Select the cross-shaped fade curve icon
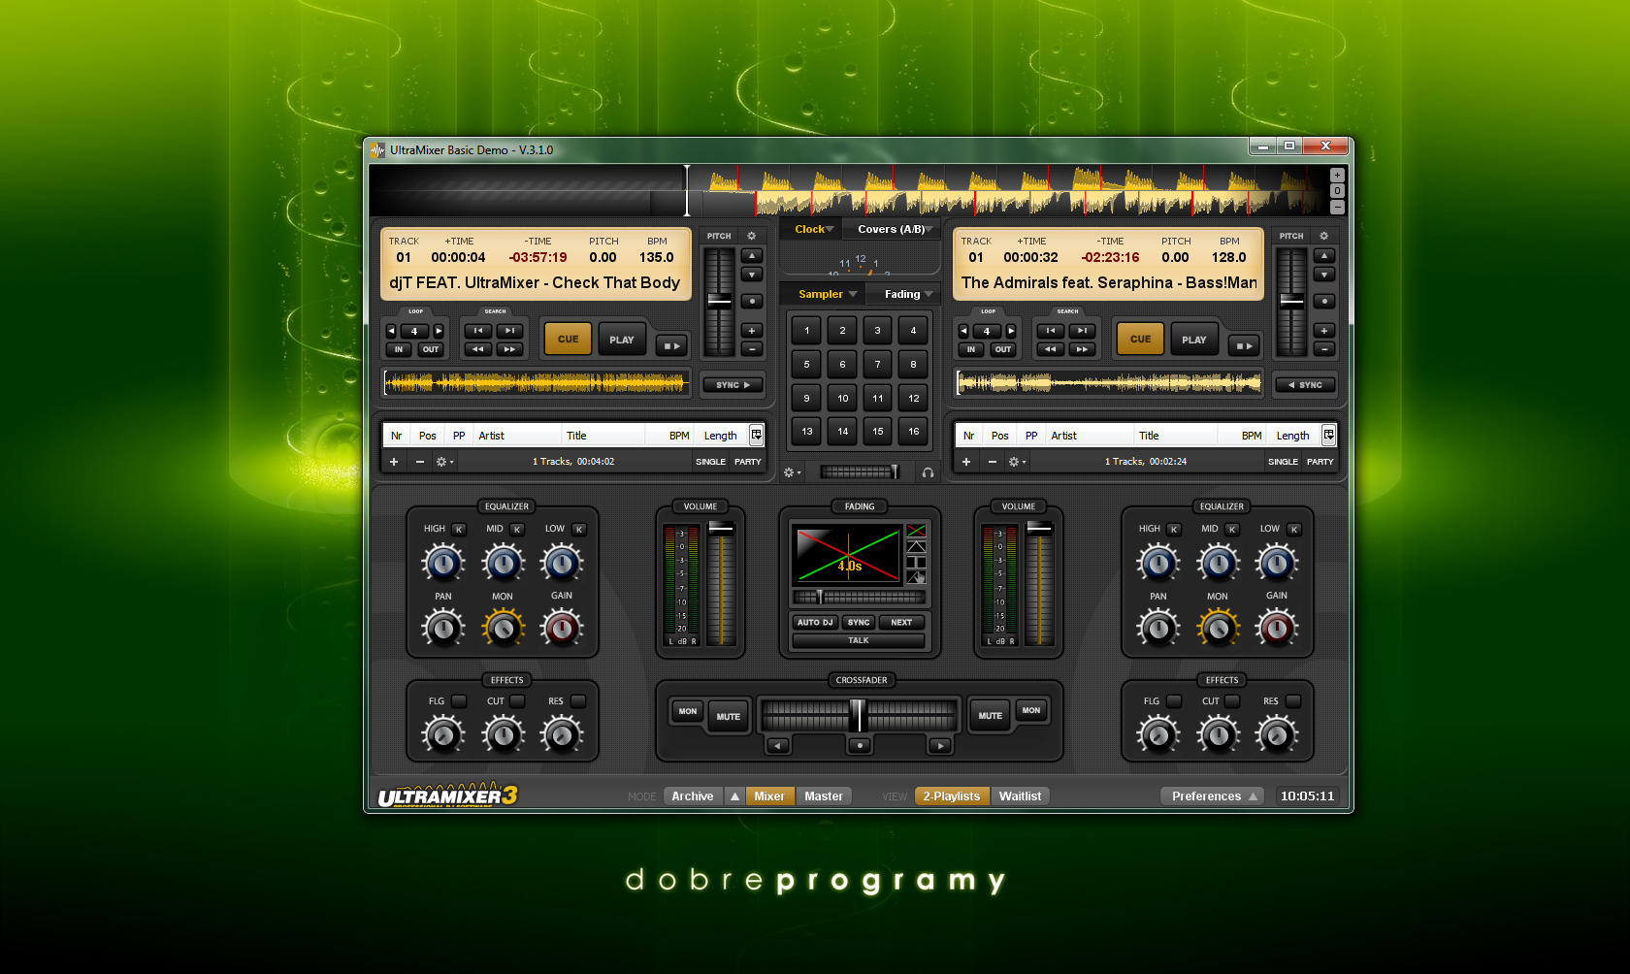This screenshot has height=974, width=1630. [915, 531]
